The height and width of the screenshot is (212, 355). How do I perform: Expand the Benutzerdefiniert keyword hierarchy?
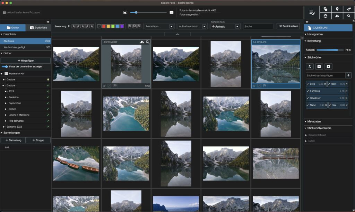306,135
